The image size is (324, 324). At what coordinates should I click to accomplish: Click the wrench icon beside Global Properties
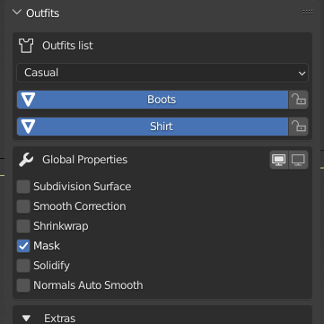(26, 160)
